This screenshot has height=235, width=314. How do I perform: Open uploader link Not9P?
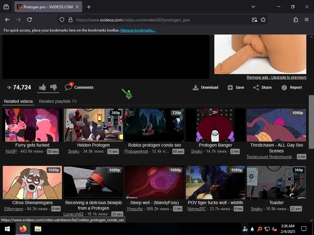click(x=11, y=151)
